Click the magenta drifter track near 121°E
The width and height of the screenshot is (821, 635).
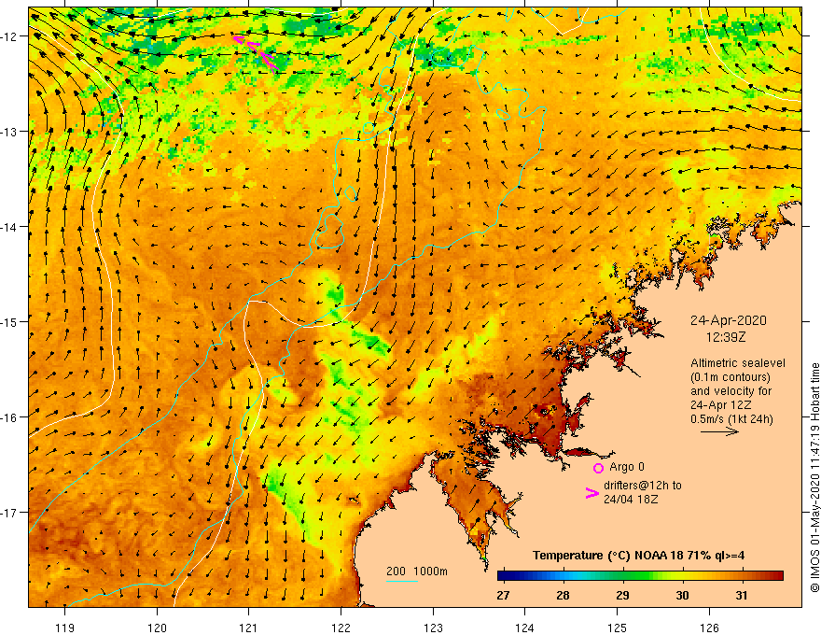pyautogui.click(x=256, y=52)
